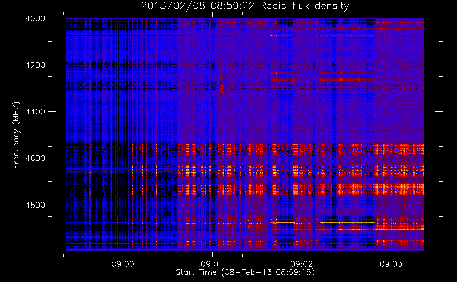This screenshot has height=282, width=457.
Task: Select the 4200 frequency tick label
Action: tap(35, 65)
